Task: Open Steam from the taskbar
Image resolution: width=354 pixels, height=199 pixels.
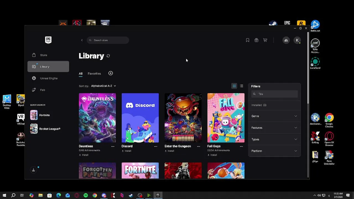Action: point(131,195)
